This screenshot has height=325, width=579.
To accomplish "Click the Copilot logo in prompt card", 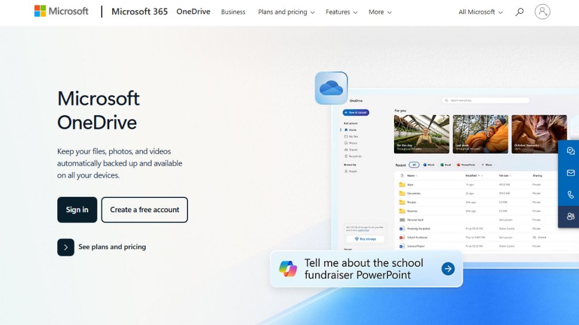I will 288,268.
